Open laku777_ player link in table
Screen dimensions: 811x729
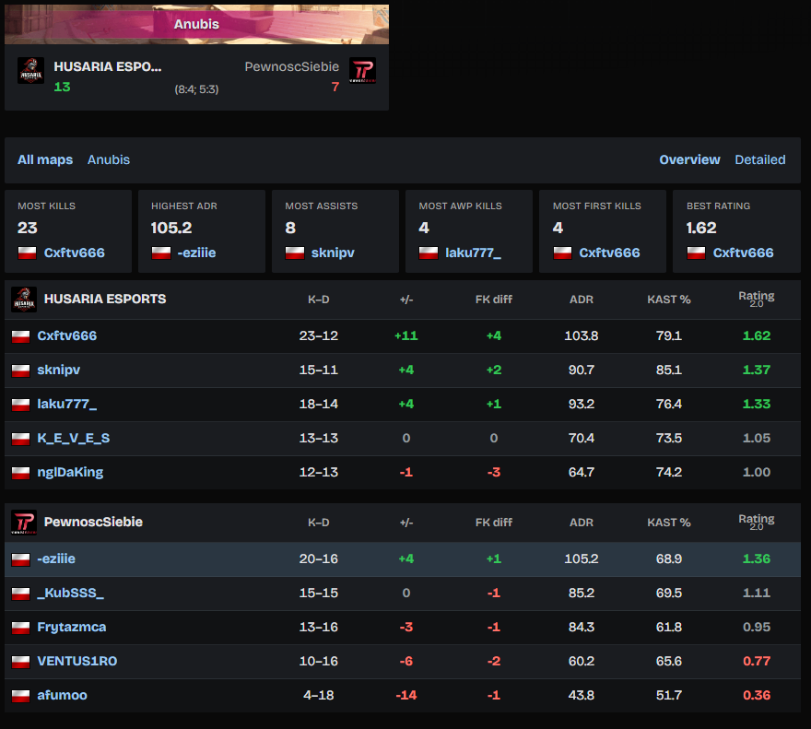(x=66, y=404)
